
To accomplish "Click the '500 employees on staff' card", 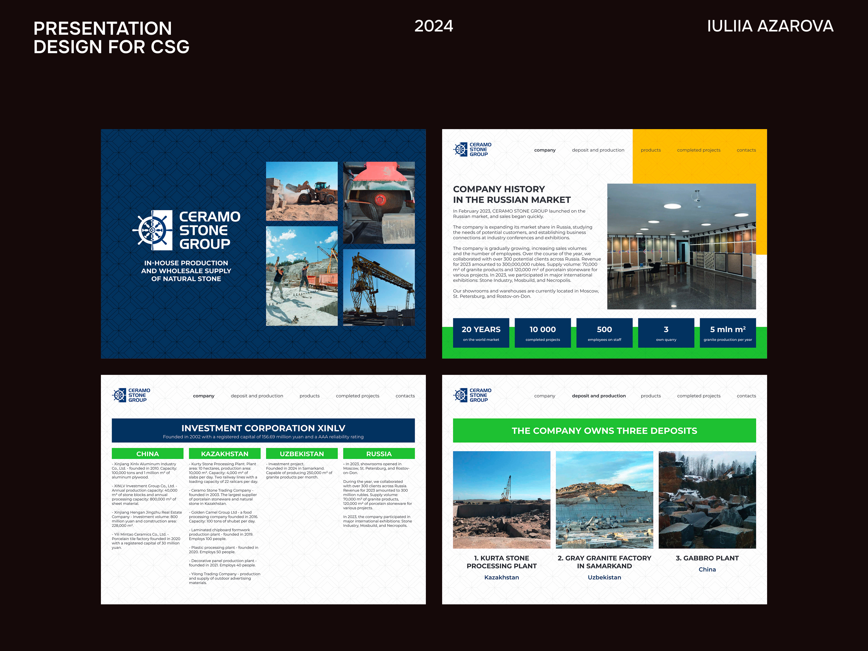I will (x=604, y=333).
